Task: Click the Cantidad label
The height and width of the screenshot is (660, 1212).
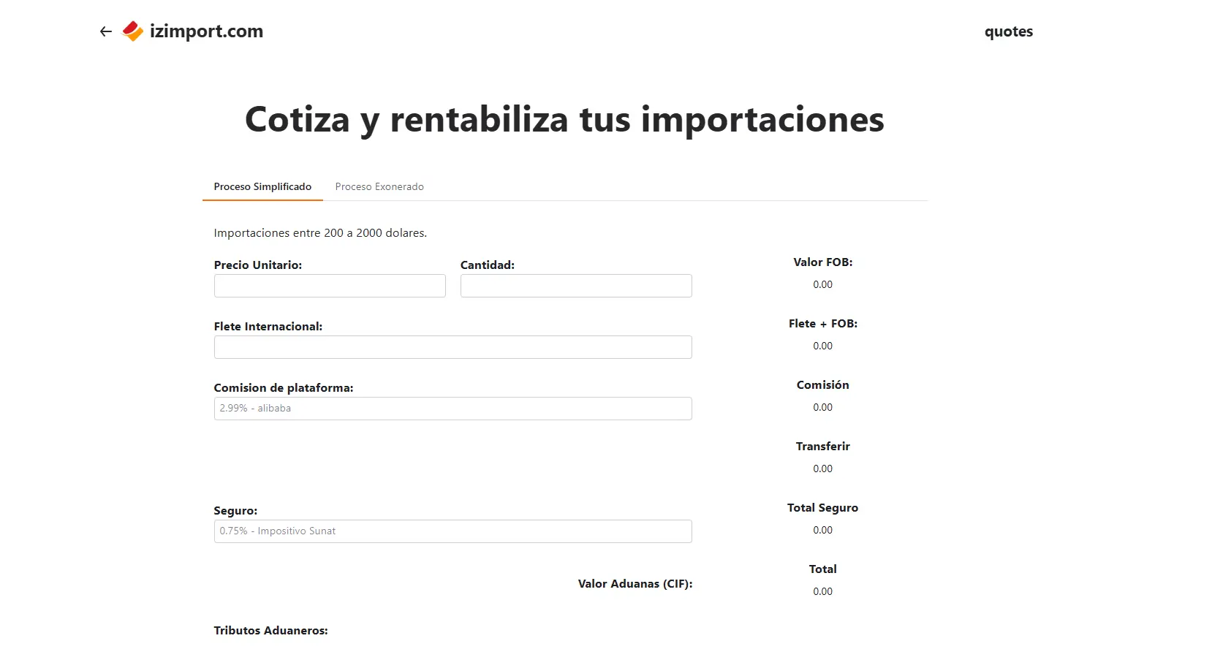Action: click(x=488, y=265)
